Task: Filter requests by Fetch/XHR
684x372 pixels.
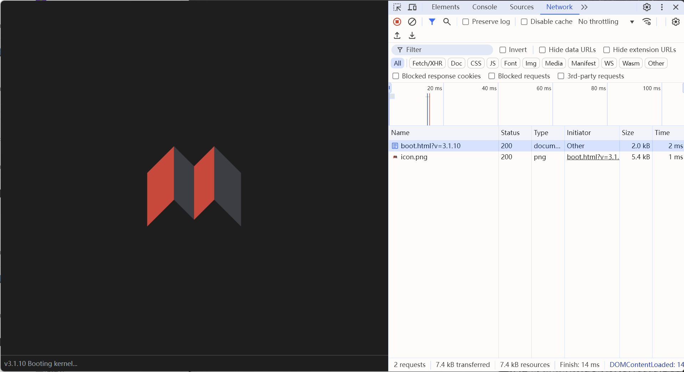Action: 427,63
